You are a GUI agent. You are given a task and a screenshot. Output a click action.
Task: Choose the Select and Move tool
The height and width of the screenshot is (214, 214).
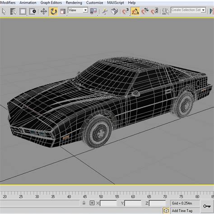44,12
